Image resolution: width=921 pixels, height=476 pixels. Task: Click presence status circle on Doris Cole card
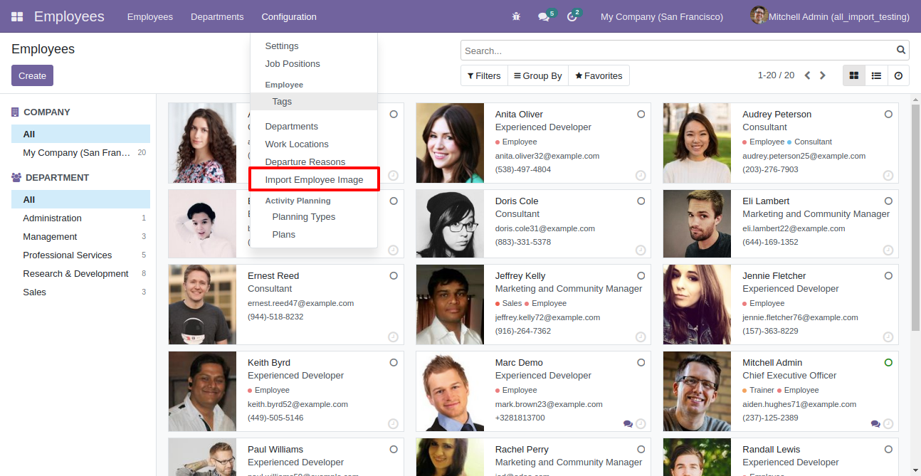[x=641, y=201]
